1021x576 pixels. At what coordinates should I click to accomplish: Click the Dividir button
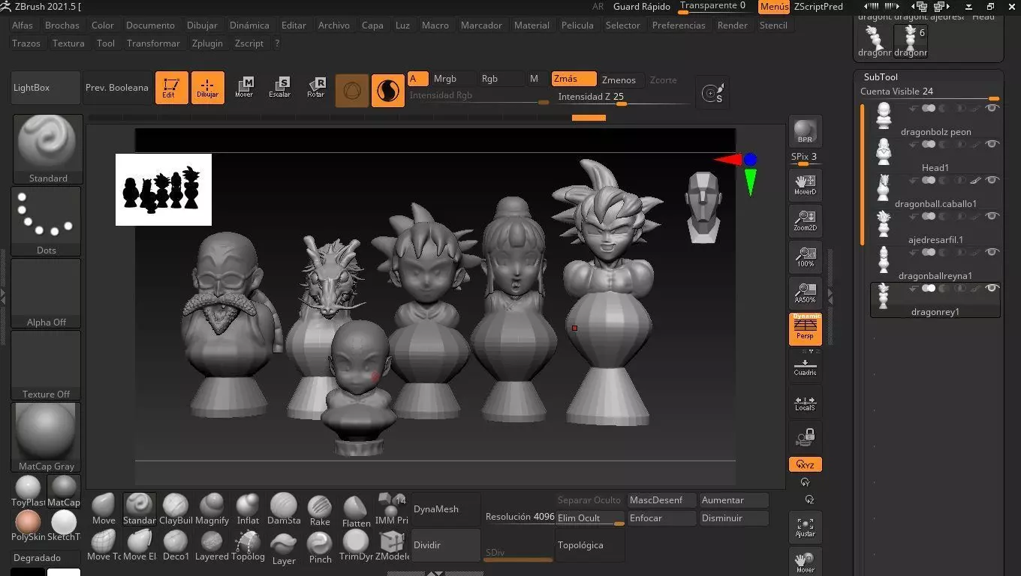pos(446,545)
